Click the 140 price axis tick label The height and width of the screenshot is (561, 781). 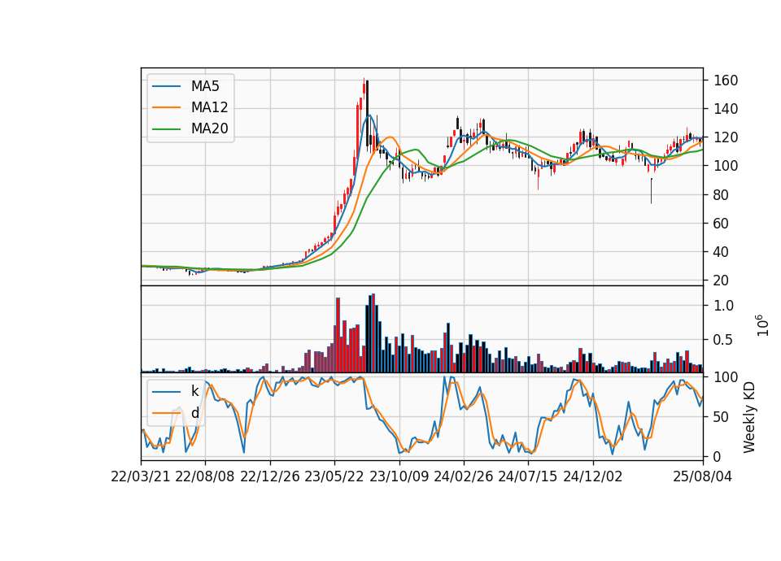[726, 108]
